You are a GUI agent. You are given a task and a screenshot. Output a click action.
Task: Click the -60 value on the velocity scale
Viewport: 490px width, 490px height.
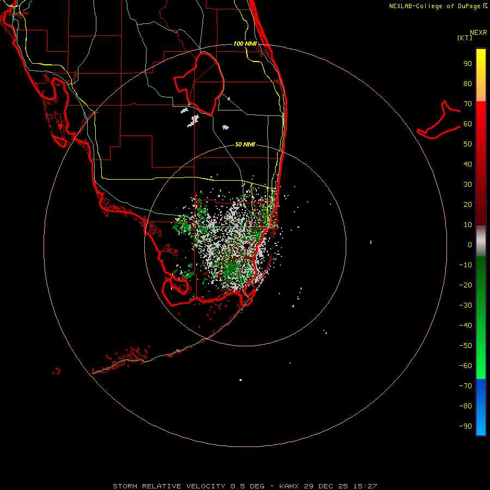tap(465, 366)
